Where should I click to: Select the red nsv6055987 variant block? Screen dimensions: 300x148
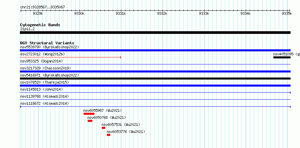click(89, 114)
